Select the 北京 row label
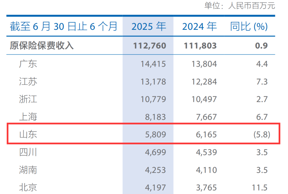This screenshot has width=288, height=194. coord(28,187)
